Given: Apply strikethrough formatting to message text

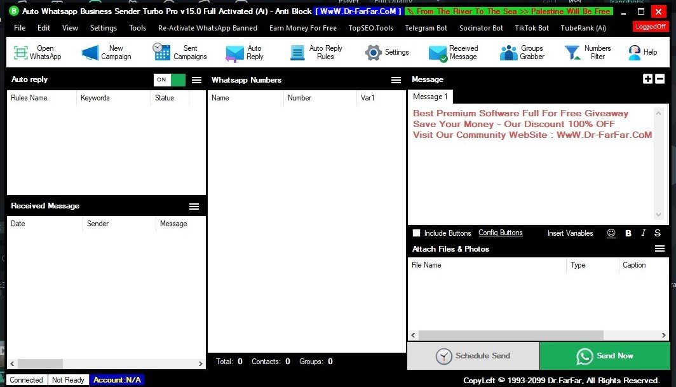Looking at the screenshot, I should [658, 233].
